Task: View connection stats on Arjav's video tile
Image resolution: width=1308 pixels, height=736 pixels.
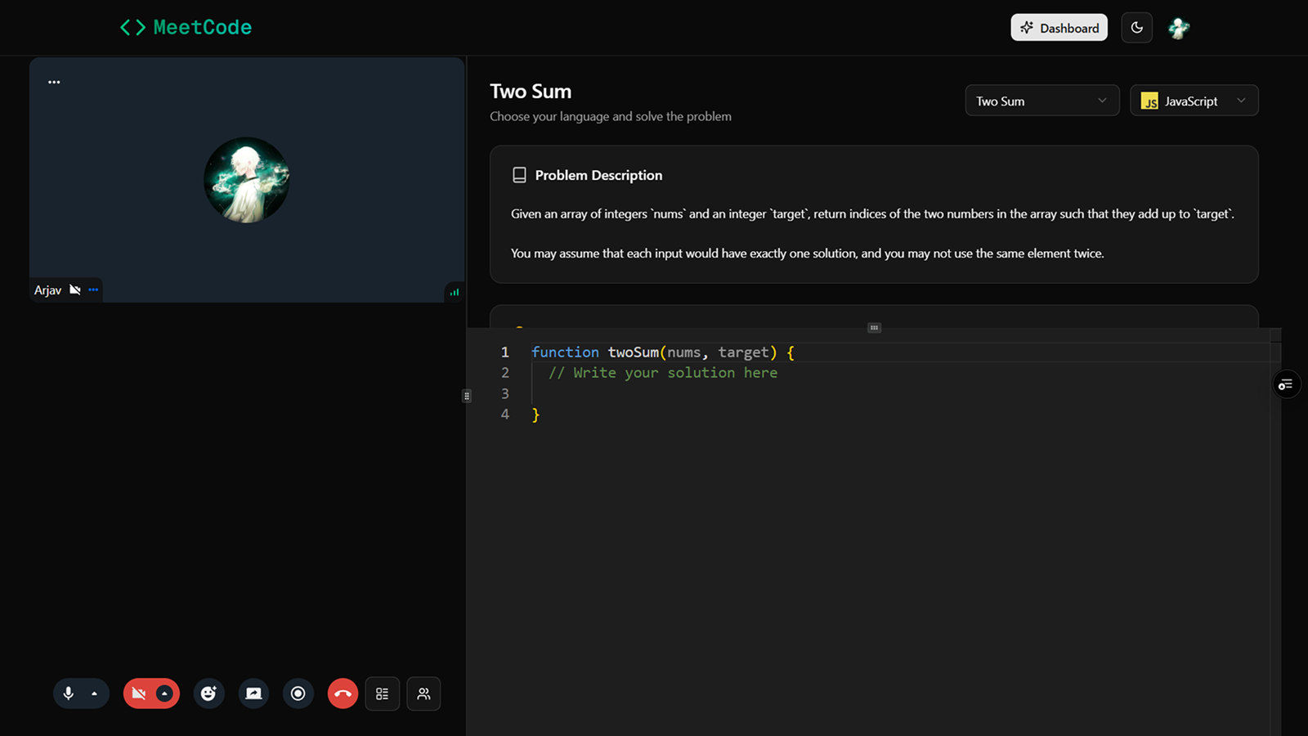Action: click(455, 291)
